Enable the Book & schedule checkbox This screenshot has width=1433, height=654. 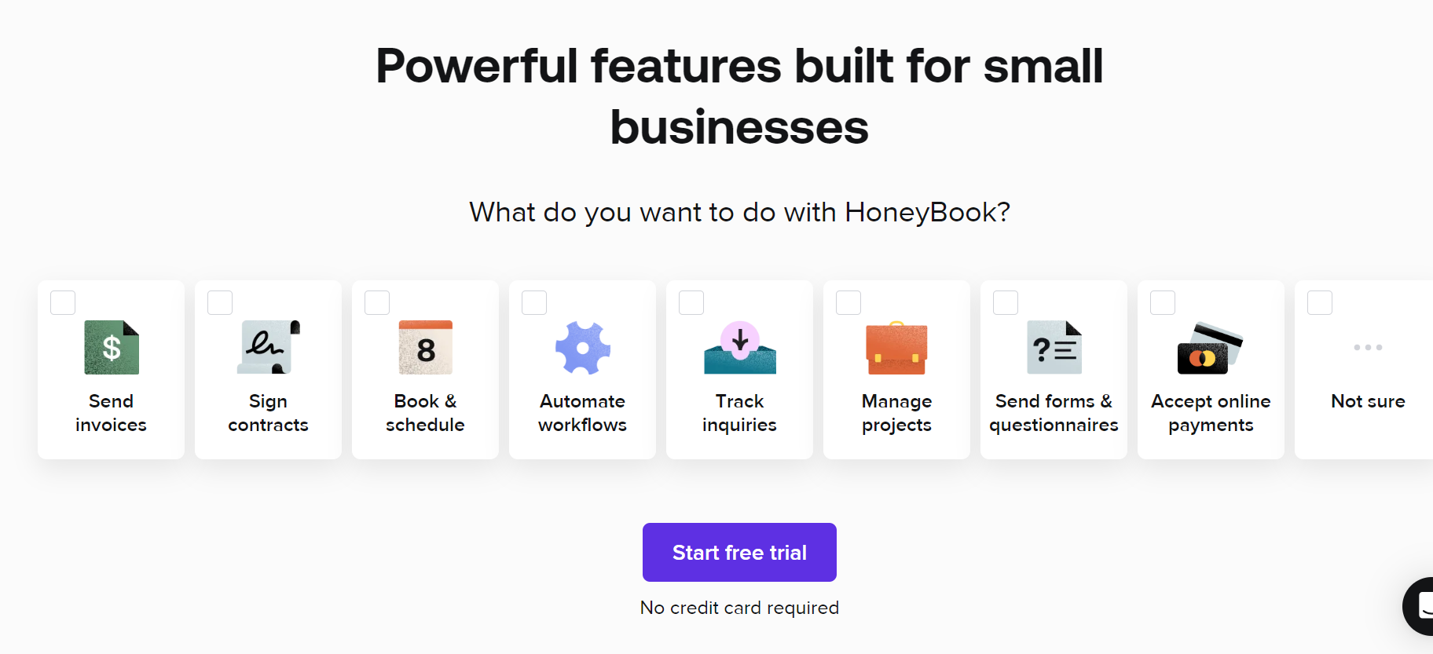(x=376, y=302)
